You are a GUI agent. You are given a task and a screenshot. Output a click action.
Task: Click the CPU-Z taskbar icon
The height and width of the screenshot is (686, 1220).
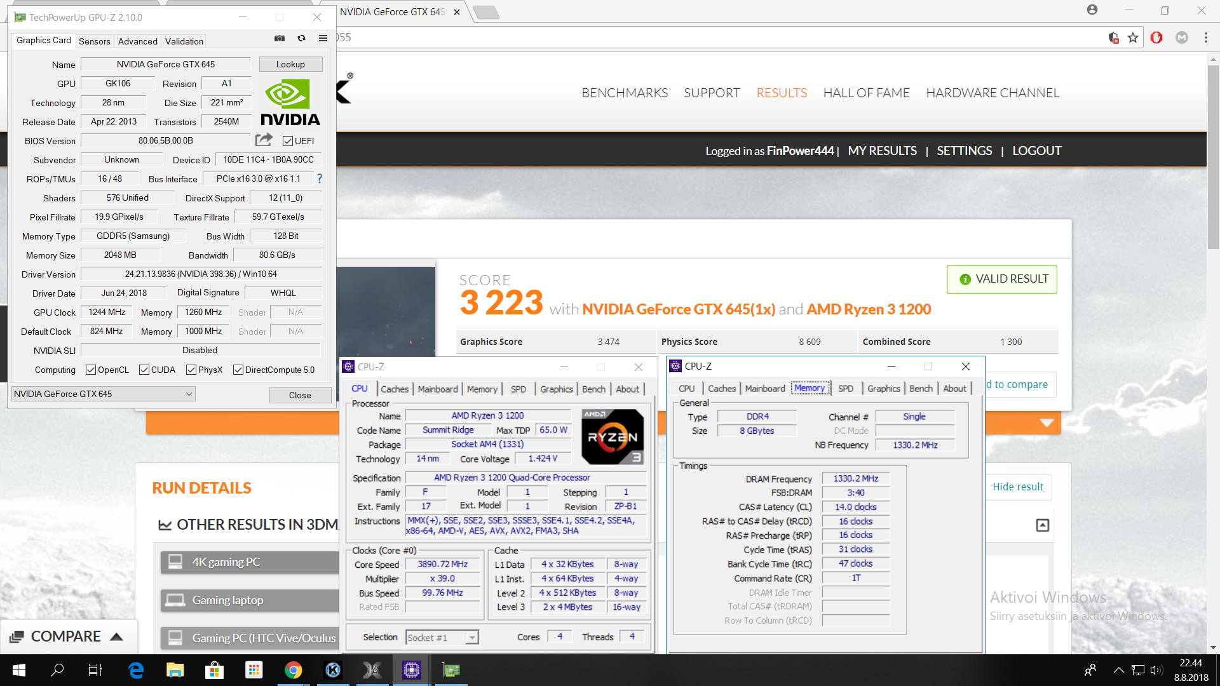click(411, 670)
